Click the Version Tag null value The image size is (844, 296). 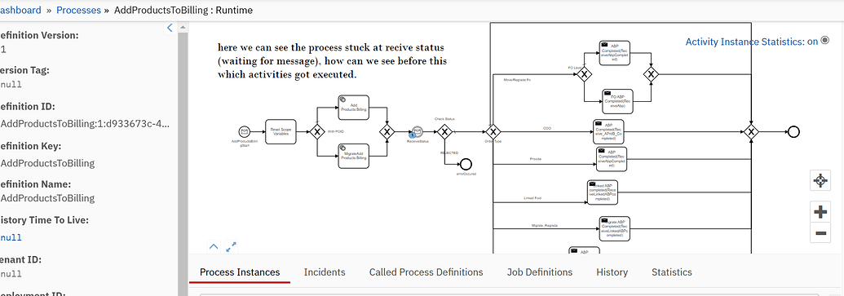[11, 84]
